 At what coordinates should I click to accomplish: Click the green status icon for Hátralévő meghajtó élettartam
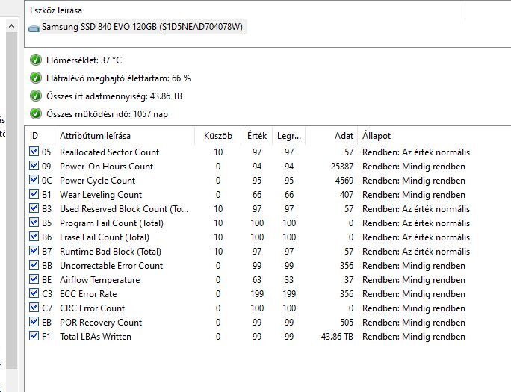36,78
